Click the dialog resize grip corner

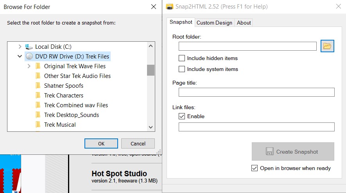point(159,152)
